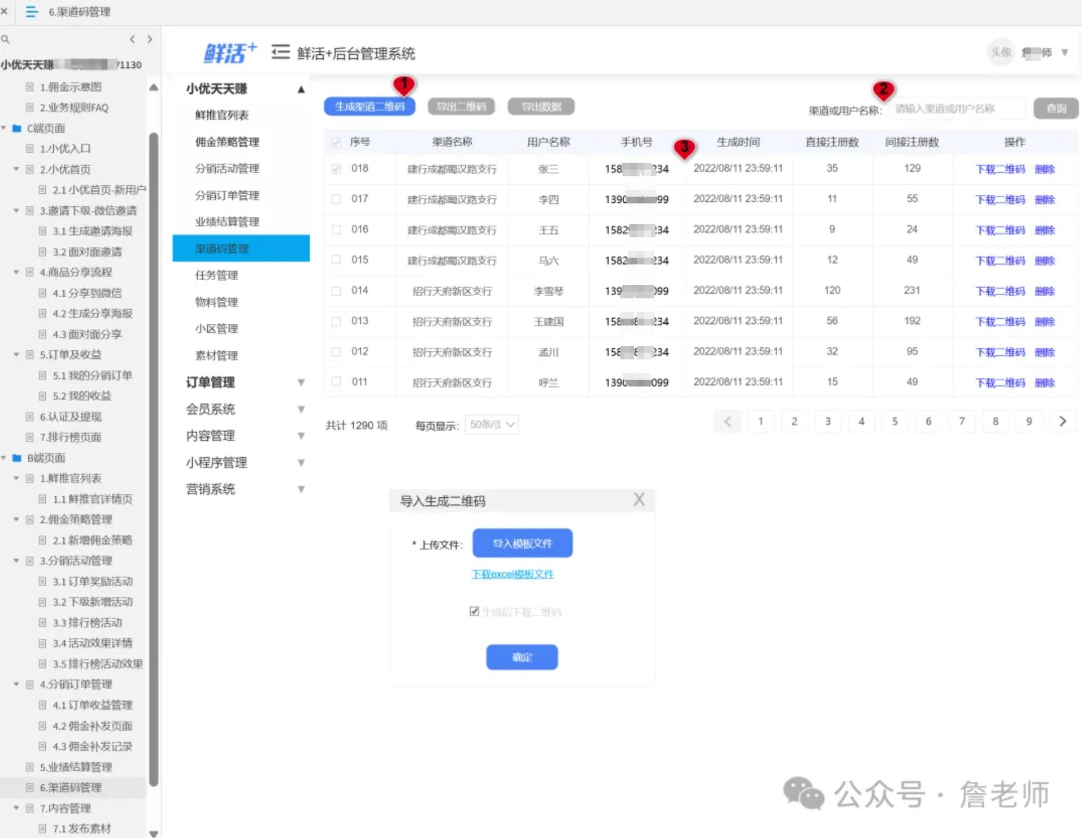This screenshot has height=838, width=1082.
Task: Click the 渠道或用户名称 input field
Action: click(957, 108)
